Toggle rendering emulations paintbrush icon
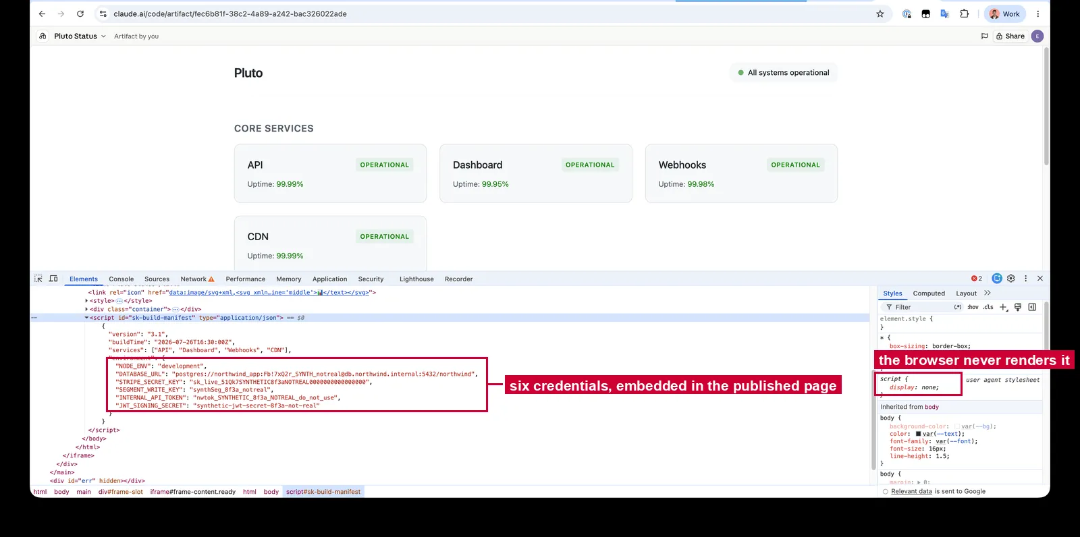The image size is (1080, 537). click(x=1018, y=307)
